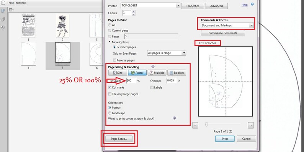Click the Advanced button

217,6
